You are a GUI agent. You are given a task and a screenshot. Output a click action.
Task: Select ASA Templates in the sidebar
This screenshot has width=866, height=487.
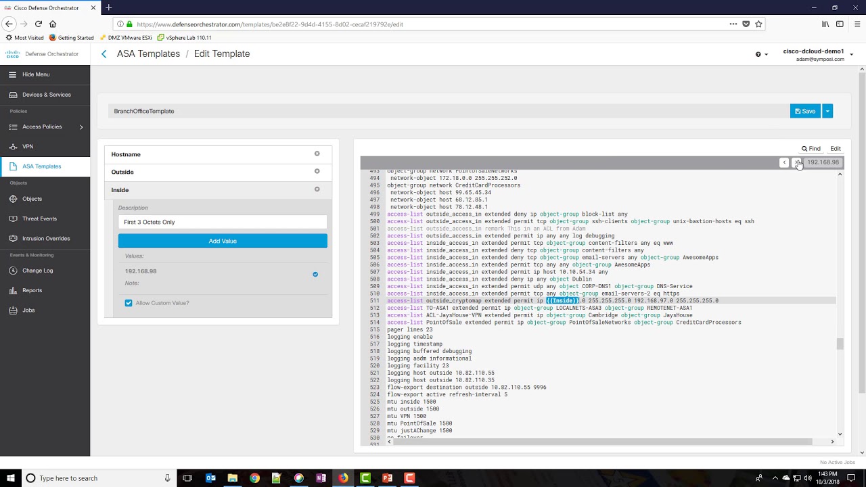click(45, 166)
